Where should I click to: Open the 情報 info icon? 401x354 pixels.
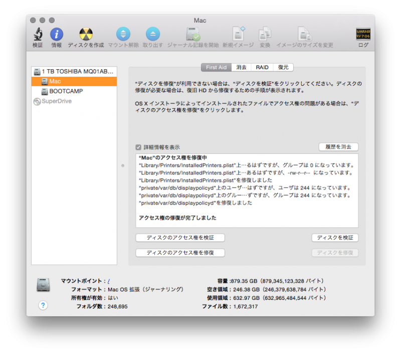pyautogui.click(x=57, y=35)
